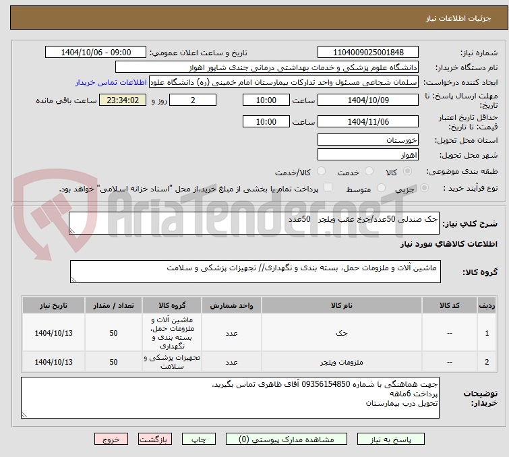Click the price validity date 1404/11/06 field
This screenshot has width=509, height=457.
click(x=368, y=122)
